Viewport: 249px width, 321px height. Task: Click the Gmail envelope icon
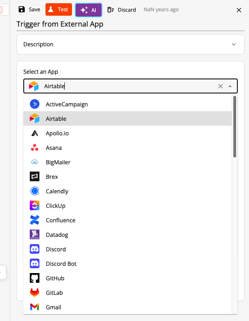(35, 307)
